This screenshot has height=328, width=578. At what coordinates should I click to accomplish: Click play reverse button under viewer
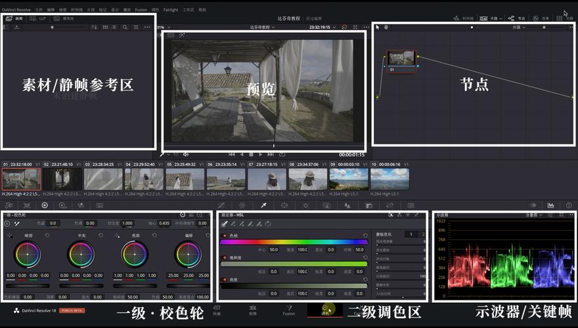pos(242,155)
